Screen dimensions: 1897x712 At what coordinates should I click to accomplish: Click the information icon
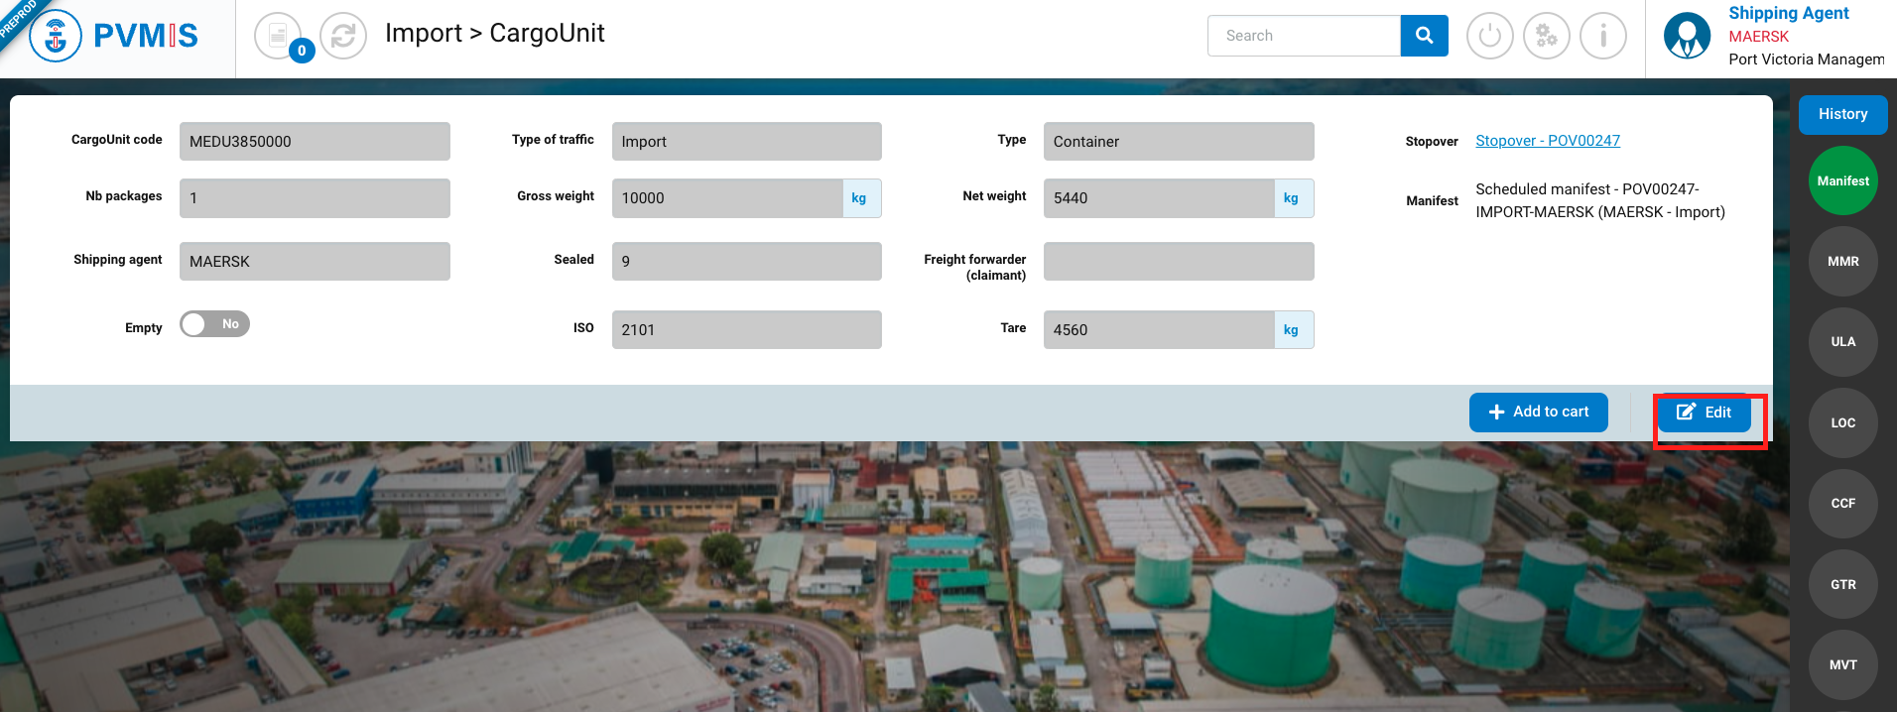point(1602,37)
